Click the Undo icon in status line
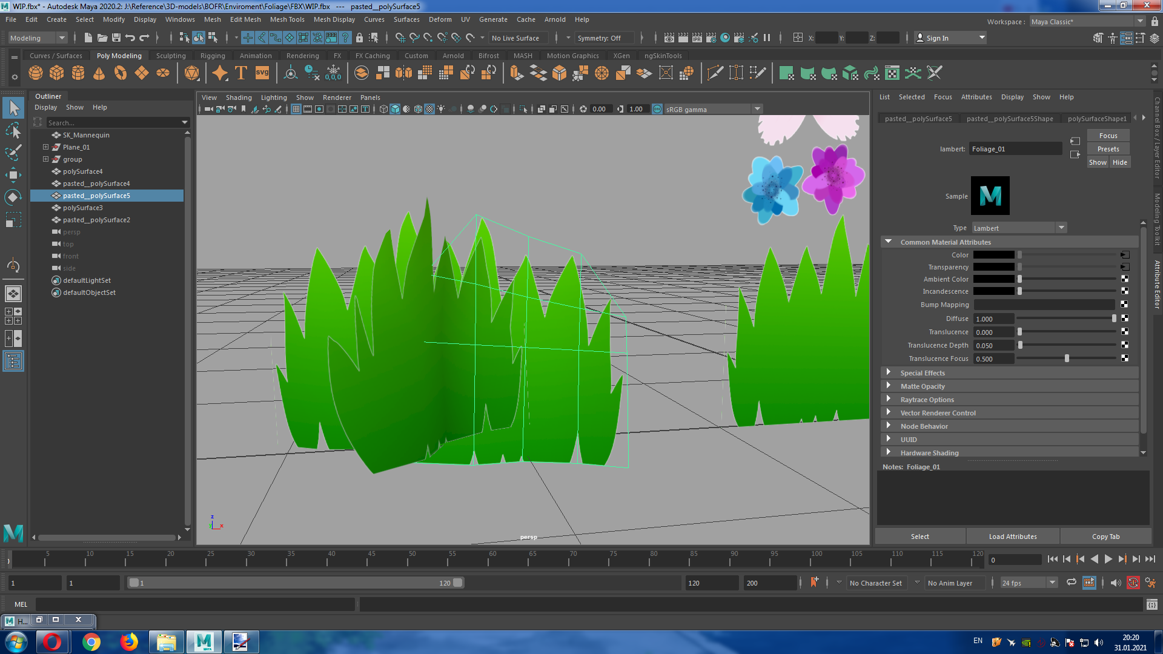1163x654 pixels. click(x=130, y=38)
